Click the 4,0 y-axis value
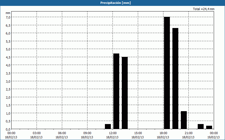Image resolution: width=225 pixels, height=140 pixels. coord(8,65)
